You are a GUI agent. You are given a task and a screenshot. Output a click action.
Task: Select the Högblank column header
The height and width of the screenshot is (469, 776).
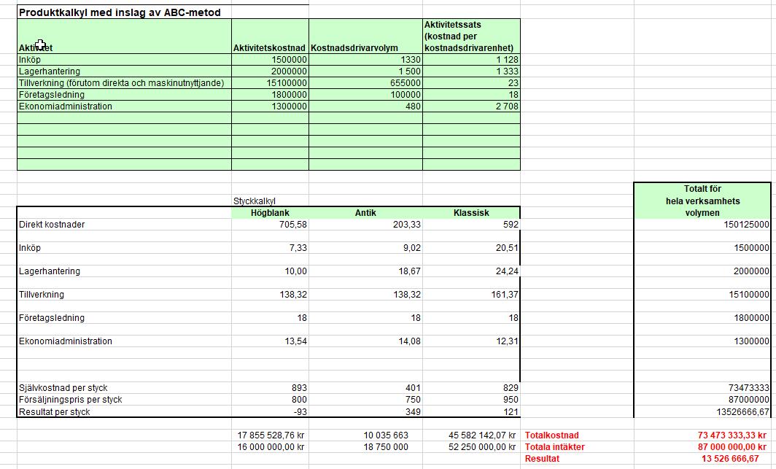[270, 213]
